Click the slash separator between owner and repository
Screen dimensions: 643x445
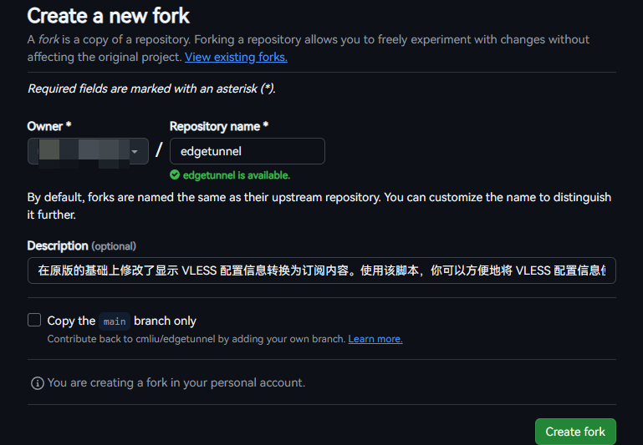pos(159,151)
